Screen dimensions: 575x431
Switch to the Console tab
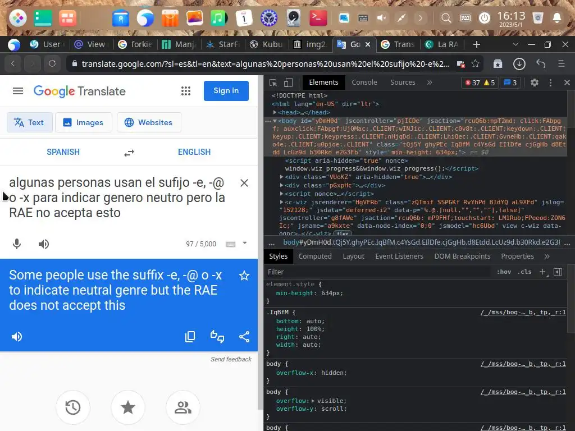point(364,82)
